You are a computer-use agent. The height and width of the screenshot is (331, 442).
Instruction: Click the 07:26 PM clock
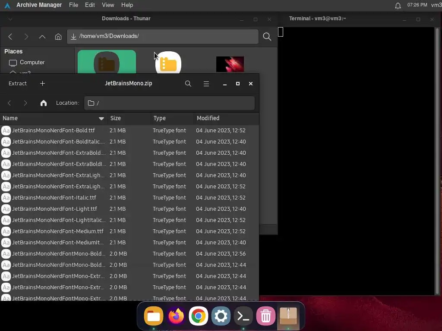[417, 5]
